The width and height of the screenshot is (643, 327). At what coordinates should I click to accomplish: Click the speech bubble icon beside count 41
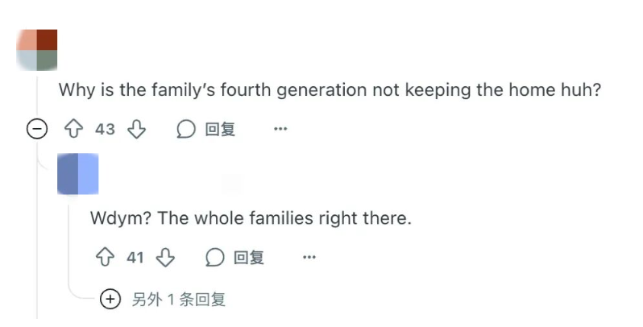pos(215,258)
